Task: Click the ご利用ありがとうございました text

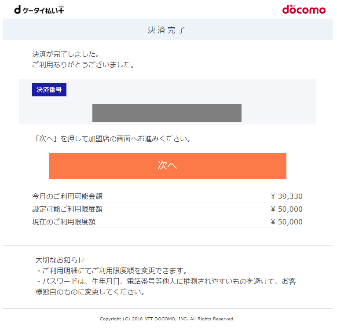Action: click(84, 65)
